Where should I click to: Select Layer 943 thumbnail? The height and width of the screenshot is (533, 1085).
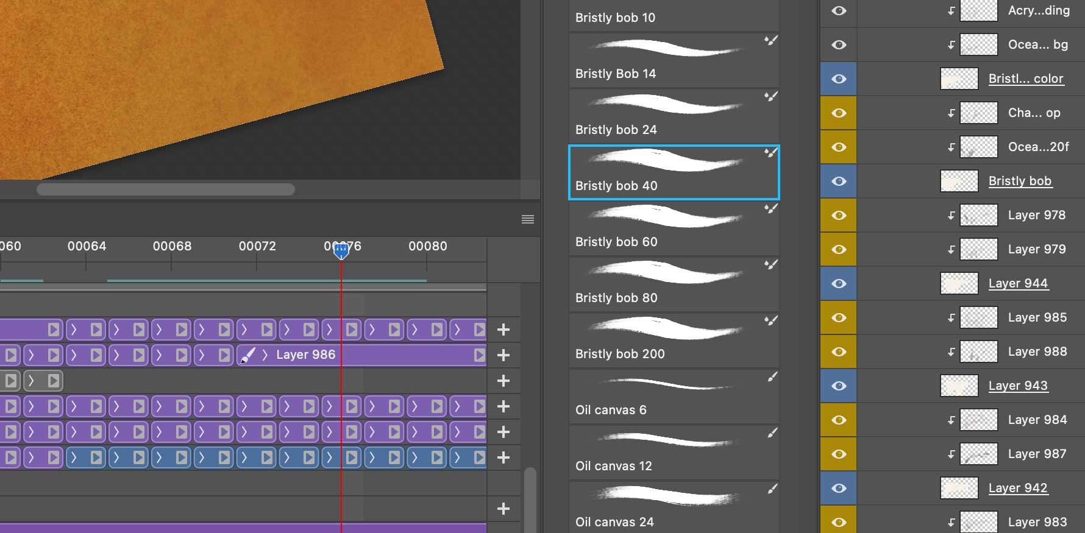point(959,386)
